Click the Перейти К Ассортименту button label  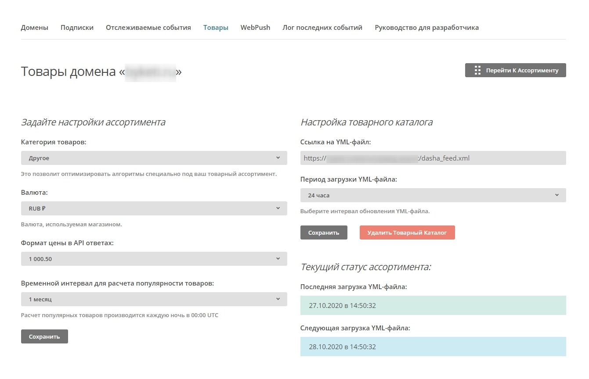pyautogui.click(x=522, y=70)
